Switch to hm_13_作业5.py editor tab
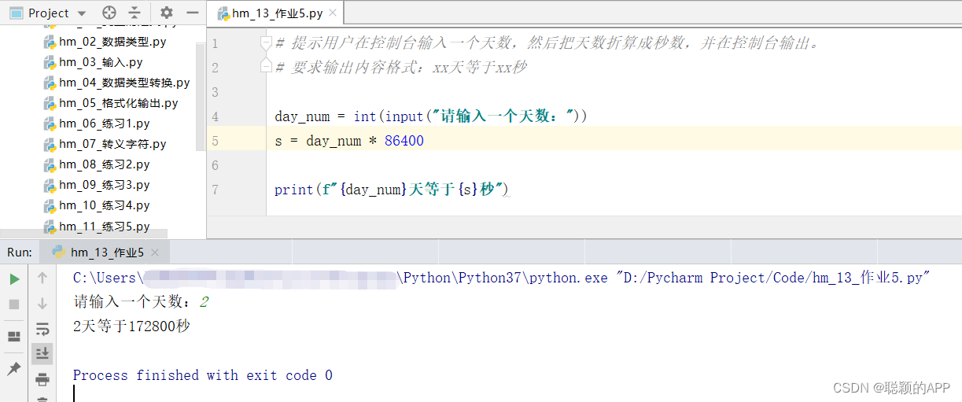962x402 pixels. [276, 13]
